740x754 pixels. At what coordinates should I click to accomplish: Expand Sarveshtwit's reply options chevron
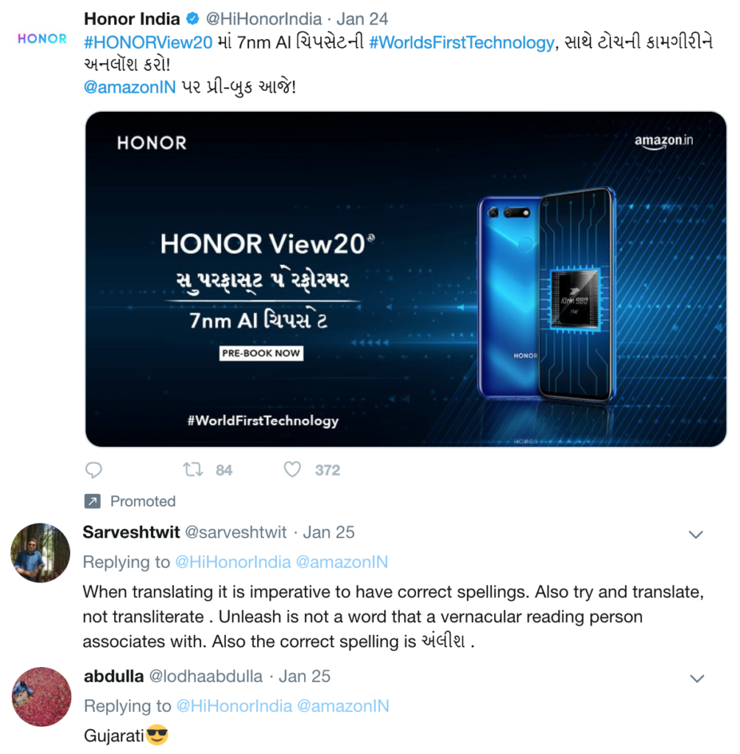695,534
